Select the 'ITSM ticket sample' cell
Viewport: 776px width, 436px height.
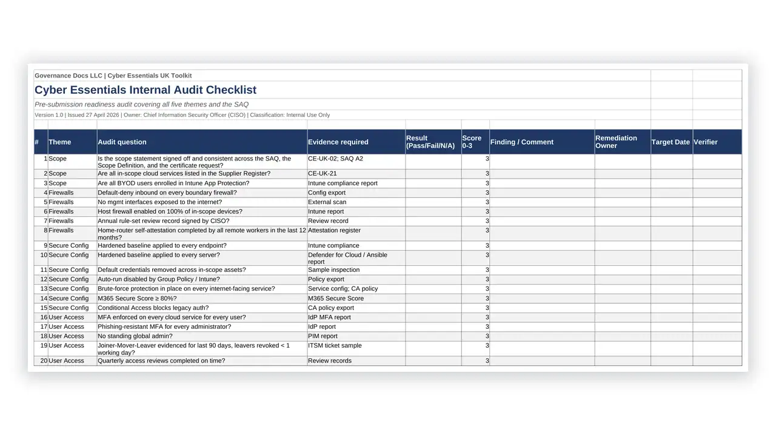356,349
